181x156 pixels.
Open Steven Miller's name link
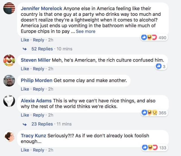[36, 60]
